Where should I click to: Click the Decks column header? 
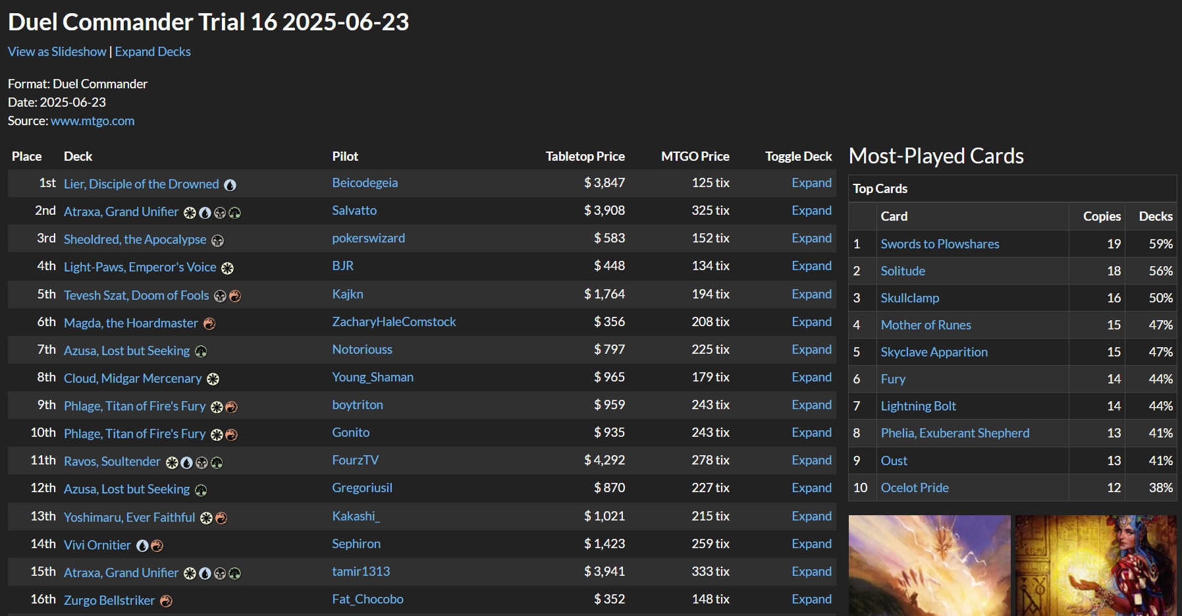click(1156, 216)
